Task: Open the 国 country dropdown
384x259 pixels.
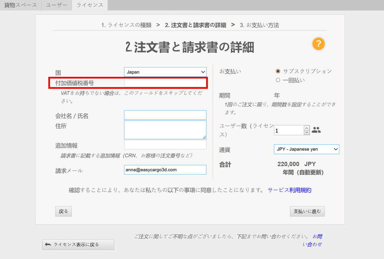Action: click(165, 72)
